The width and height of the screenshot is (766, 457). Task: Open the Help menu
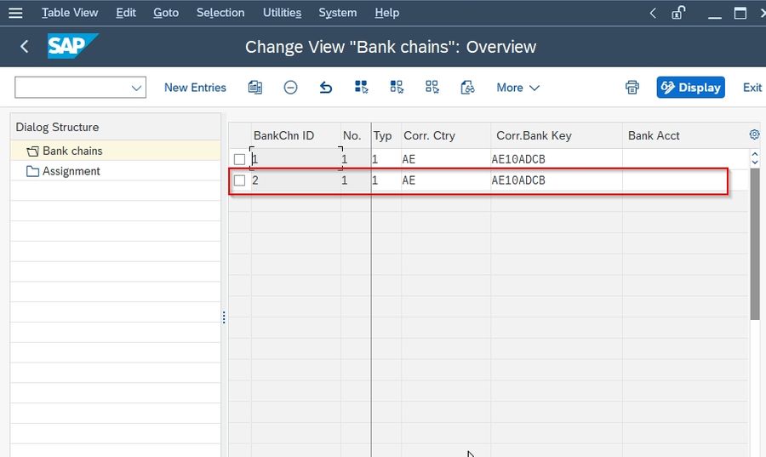pos(387,13)
